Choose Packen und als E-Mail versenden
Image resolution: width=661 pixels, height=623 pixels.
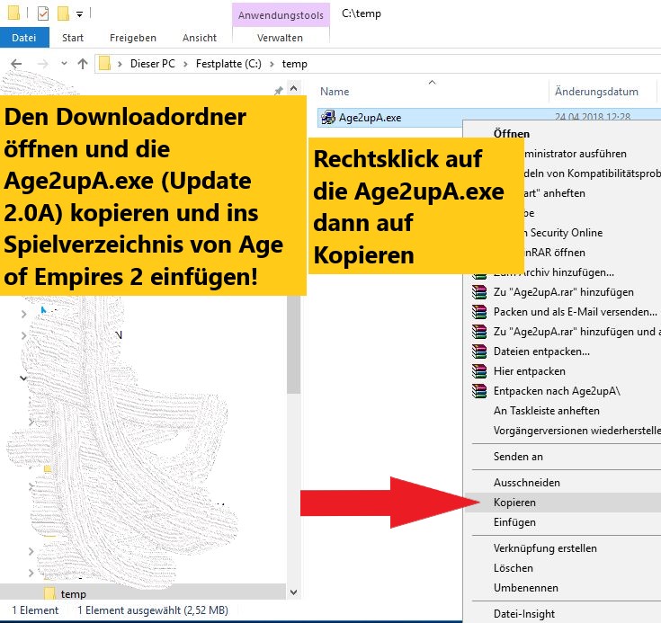(x=575, y=311)
